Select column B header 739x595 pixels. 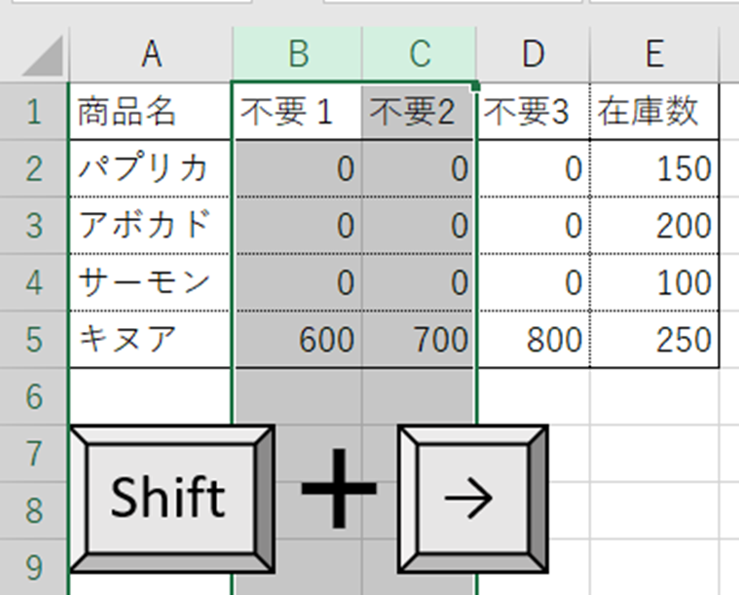(x=297, y=56)
